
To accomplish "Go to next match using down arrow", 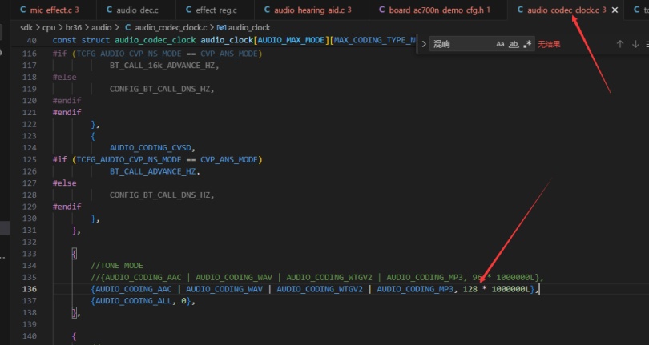I will pos(635,44).
